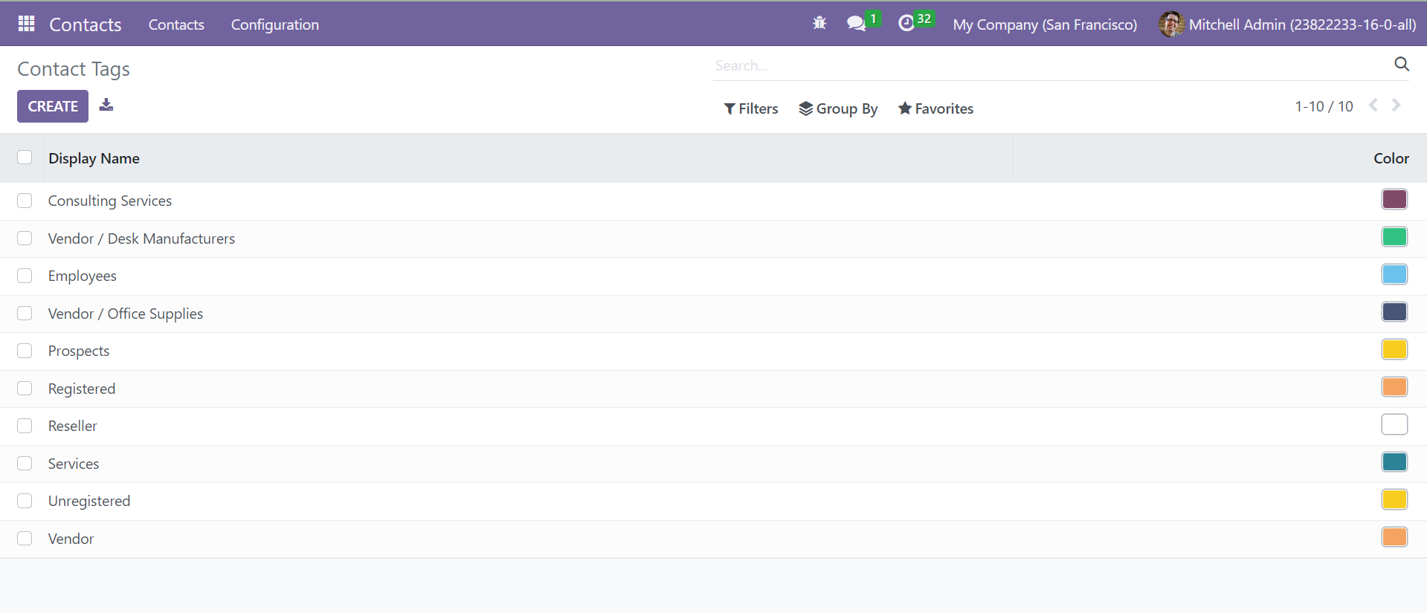Open the Prospects tag

[79, 351]
